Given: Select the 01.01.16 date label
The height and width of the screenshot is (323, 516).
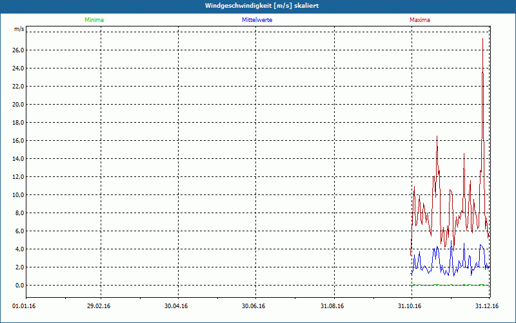Looking at the screenshot, I should (x=23, y=306).
